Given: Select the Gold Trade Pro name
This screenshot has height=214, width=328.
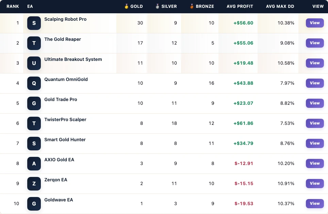Looking at the screenshot, I should [x=61, y=100].
